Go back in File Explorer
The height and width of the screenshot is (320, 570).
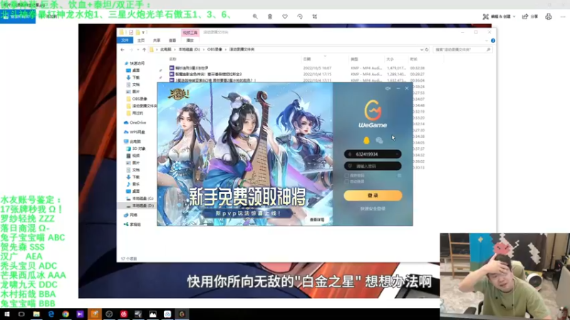[123, 49]
